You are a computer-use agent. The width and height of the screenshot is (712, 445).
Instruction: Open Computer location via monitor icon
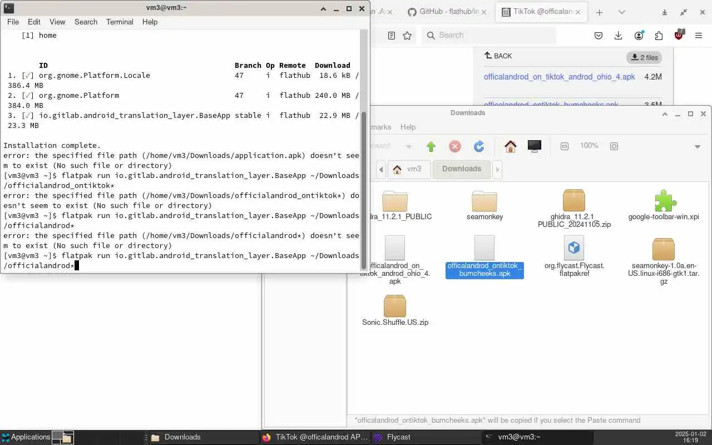coord(535,146)
